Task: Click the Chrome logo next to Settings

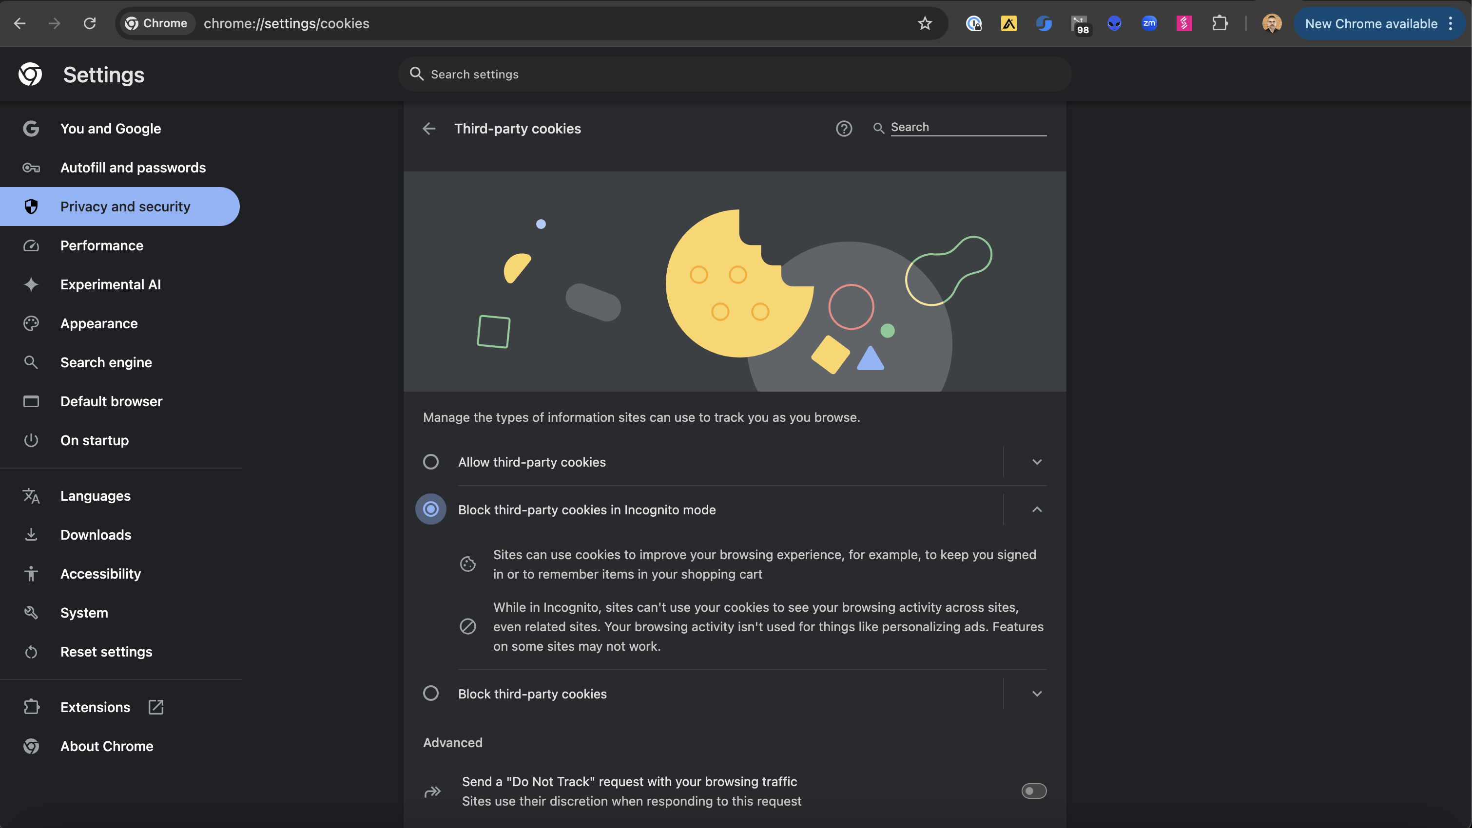Action: pos(30,74)
